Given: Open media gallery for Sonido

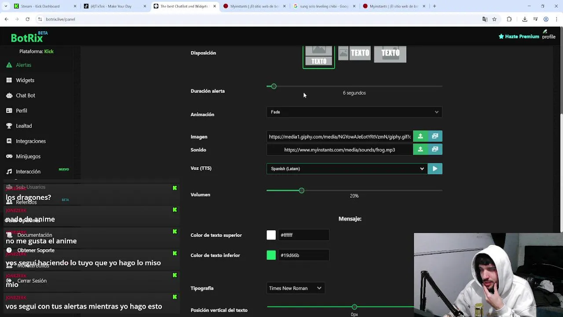Looking at the screenshot, I should click(435, 150).
